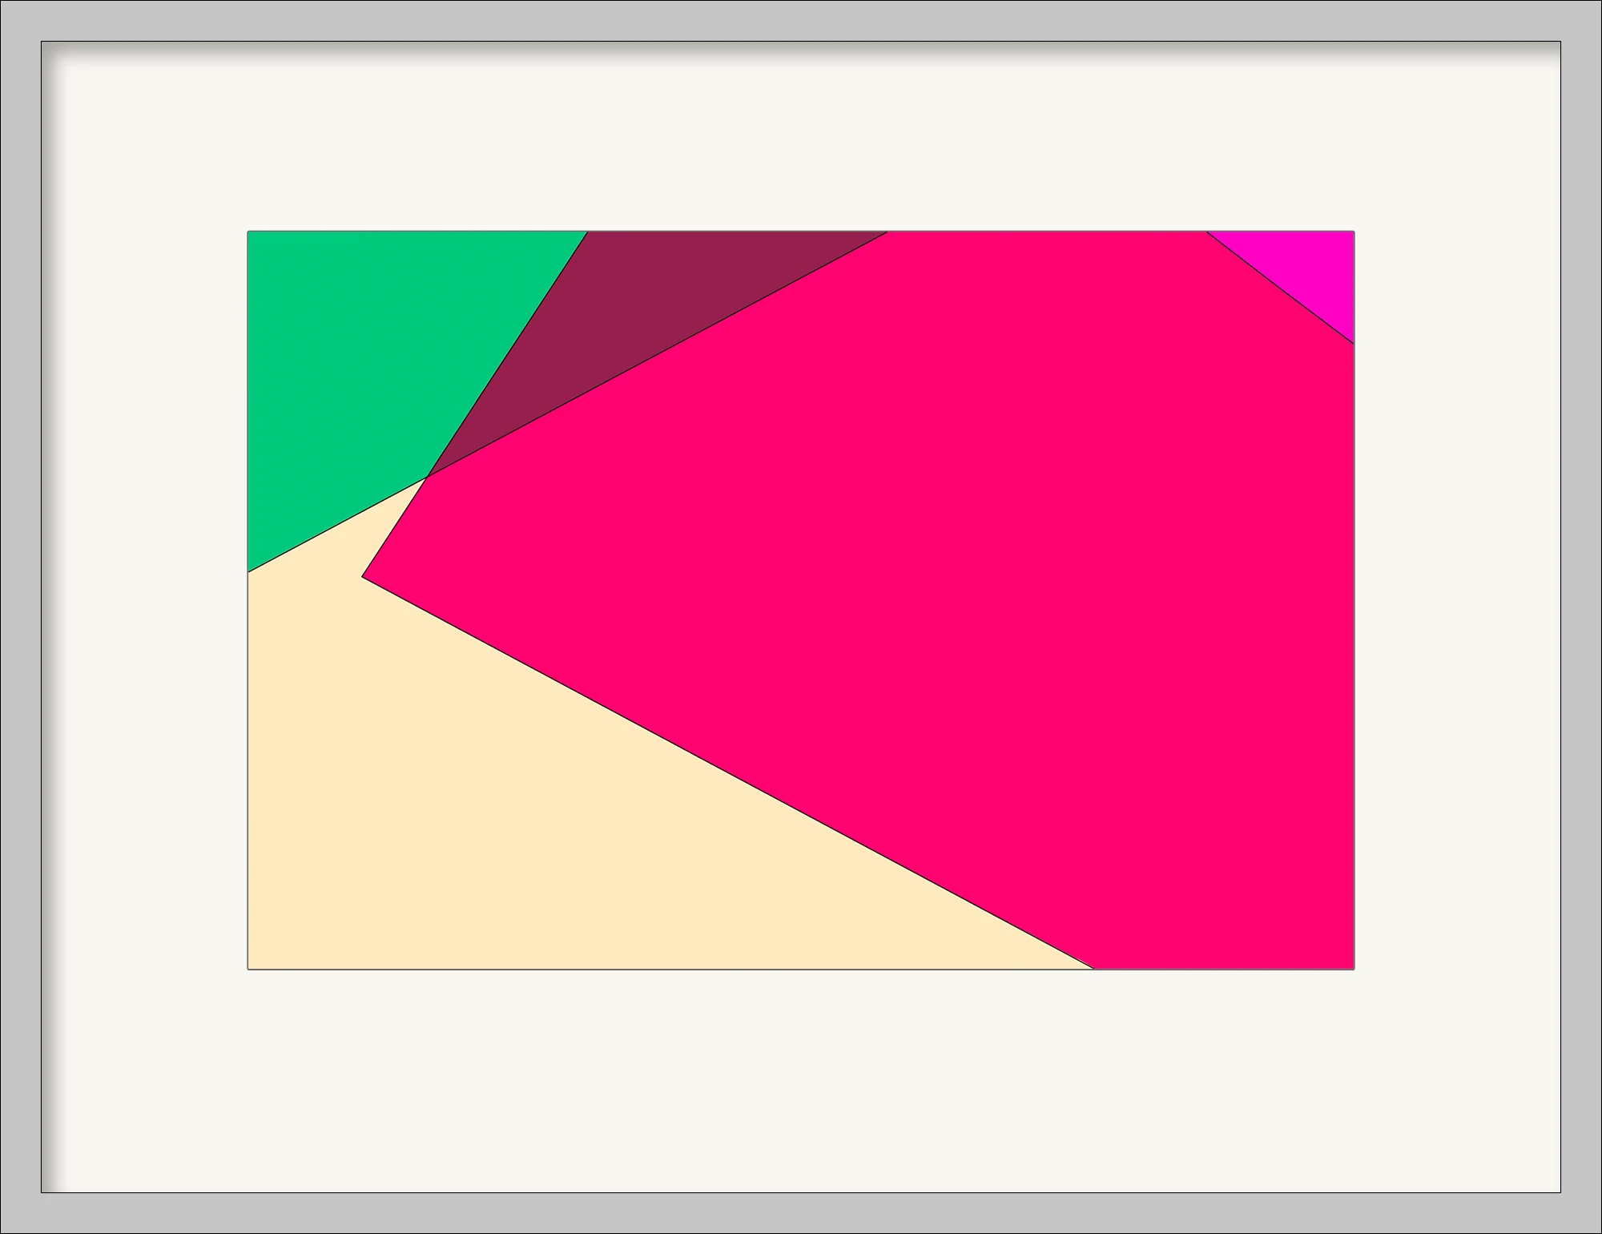The height and width of the screenshot is (1234, 1602).
Task: Click the off-white mat below the artwork
Action: [801, 1082]
